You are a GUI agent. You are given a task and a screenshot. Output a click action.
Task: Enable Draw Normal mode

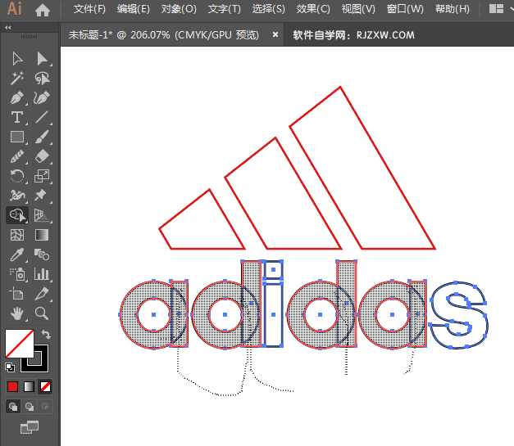coord(13,407)
